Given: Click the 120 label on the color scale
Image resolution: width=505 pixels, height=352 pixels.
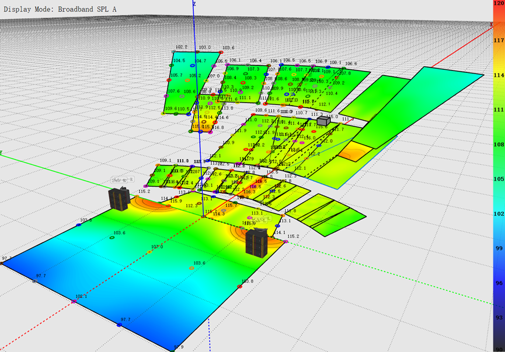Looking at the screenshot, I should click(499, 3).
